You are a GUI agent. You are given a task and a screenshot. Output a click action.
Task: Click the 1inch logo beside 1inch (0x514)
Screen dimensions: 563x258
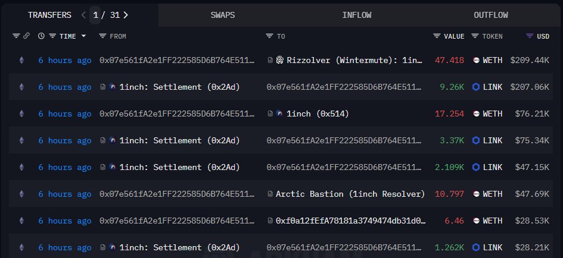tap(279, 114)
